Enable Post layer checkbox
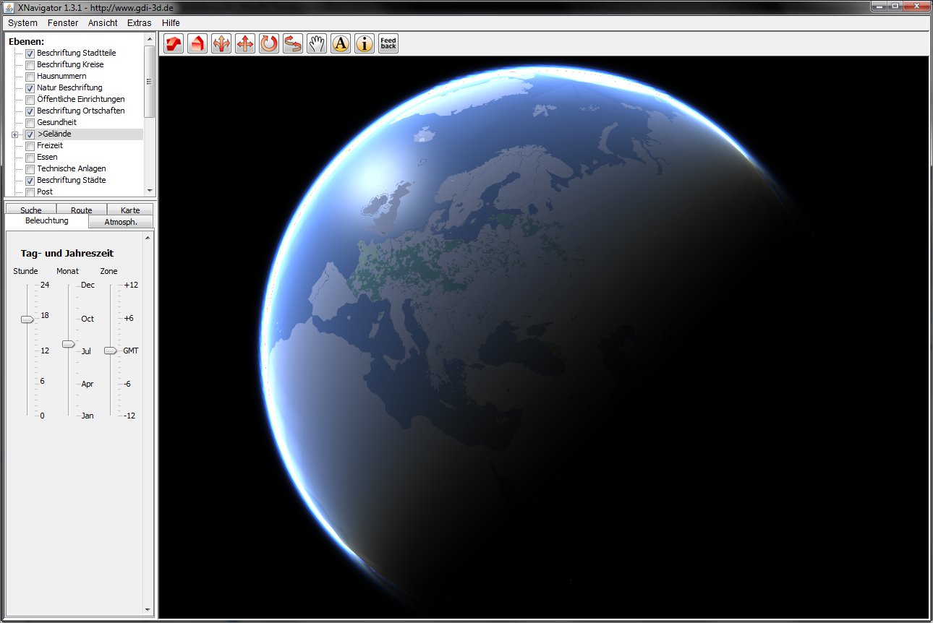933x623 pixels. (30, 192)
